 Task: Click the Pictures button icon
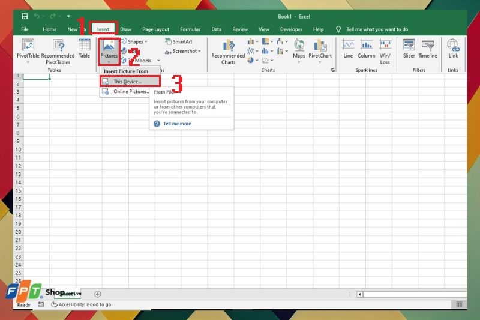(x=109, y=46)
